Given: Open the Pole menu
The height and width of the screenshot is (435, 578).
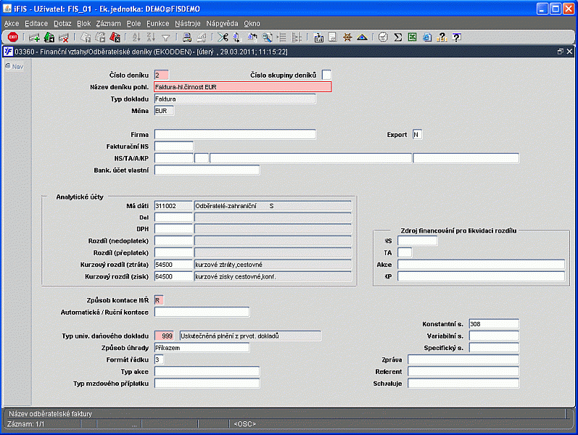Looking at the screenshot, I should (x=133, y=24).
